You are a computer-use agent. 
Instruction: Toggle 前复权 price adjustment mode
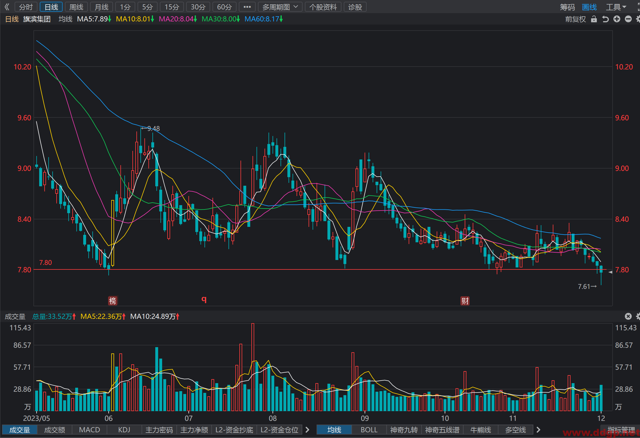[575, 19]
